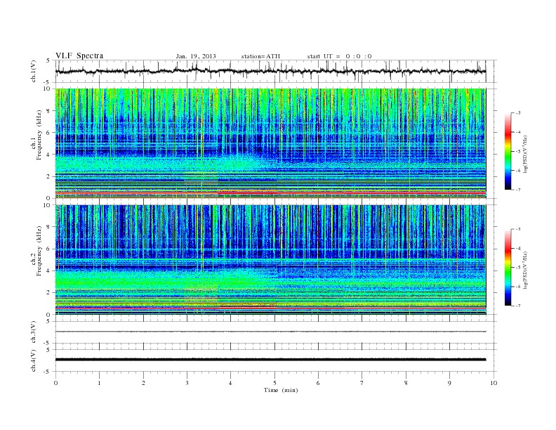Select the date text "Jan. 19, 2013"
This screenshot has width=556, height=430.
coord(196,56)
